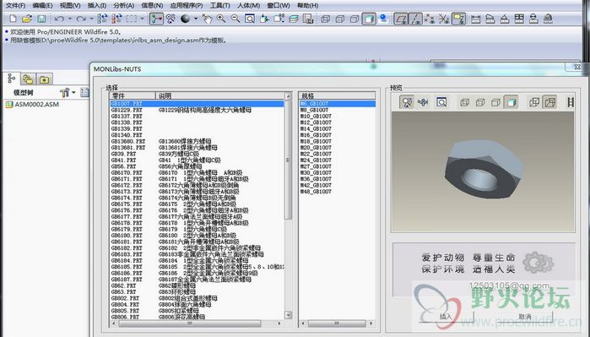Switch to the folder browser tab
This screenshot has height=337, width=590.
click(x=28, y=79)
